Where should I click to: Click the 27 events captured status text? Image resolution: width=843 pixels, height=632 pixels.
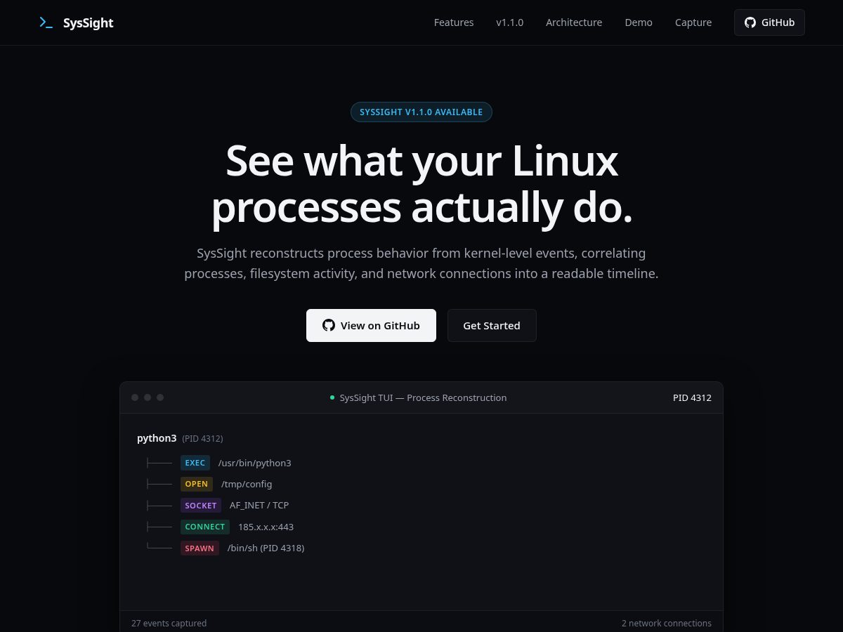(x=169, y=623)
